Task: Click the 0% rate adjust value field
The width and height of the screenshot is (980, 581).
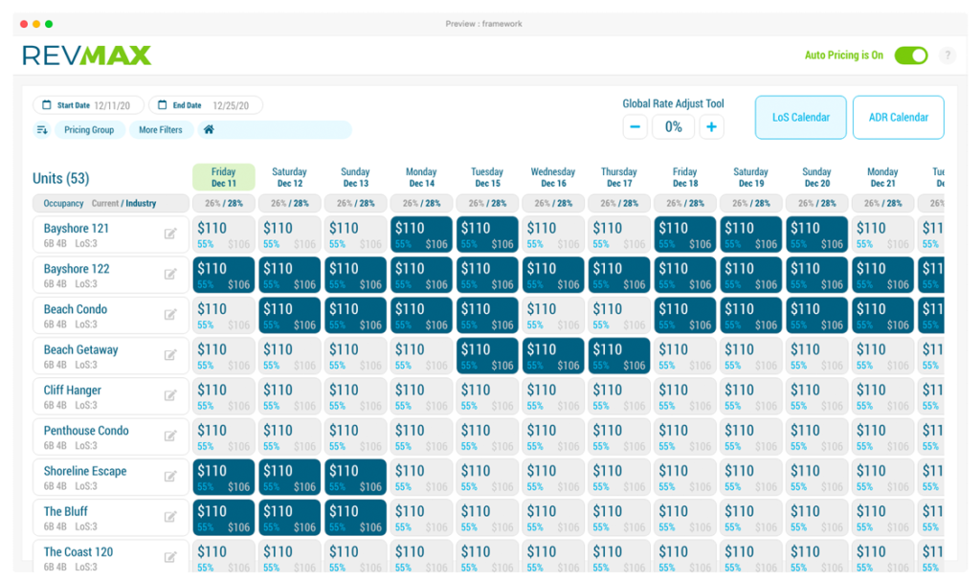Action: click(674, 125)
